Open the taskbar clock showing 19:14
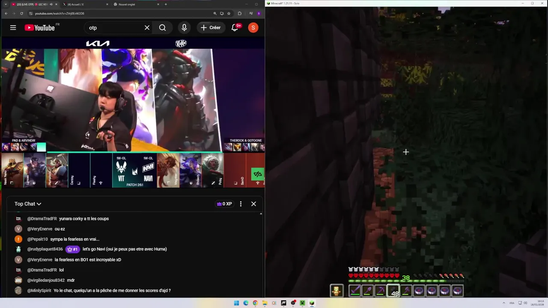 538,303
